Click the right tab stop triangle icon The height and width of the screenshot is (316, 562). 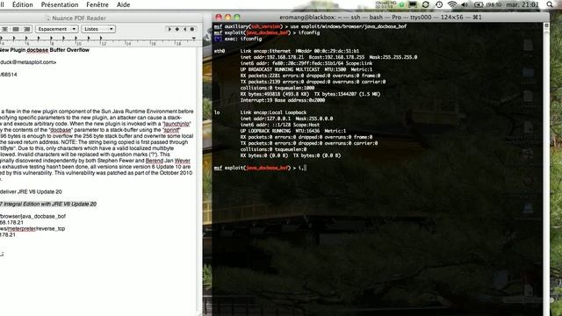(184, 29)
